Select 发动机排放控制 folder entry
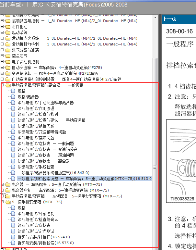The image size is (196, 250). point(75,44)
